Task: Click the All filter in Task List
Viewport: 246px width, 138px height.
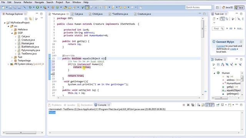Action: point(231,28)
